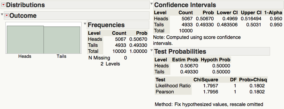This screenshot has width=284, height=109.
Task: Select the Prob column header in Frequencies
Action: click(142, 33)
